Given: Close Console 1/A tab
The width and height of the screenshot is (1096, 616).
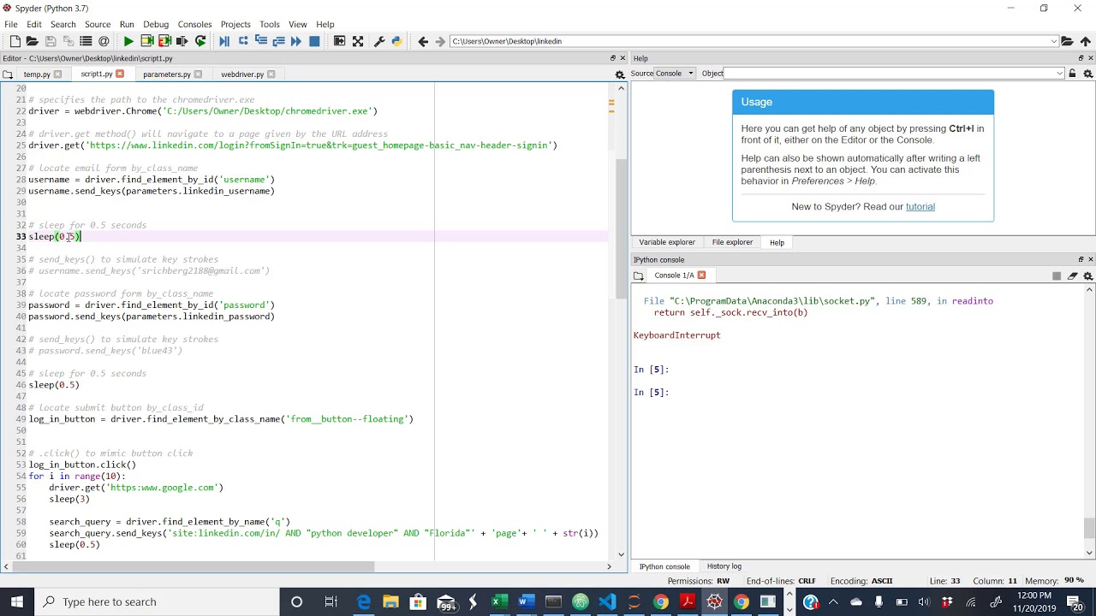Looking at the screenshot, I should [x=701, y=275].
